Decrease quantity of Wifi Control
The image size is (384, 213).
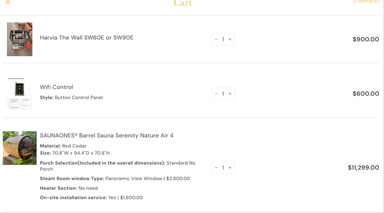pyautogui.click(x=216, y=93)
